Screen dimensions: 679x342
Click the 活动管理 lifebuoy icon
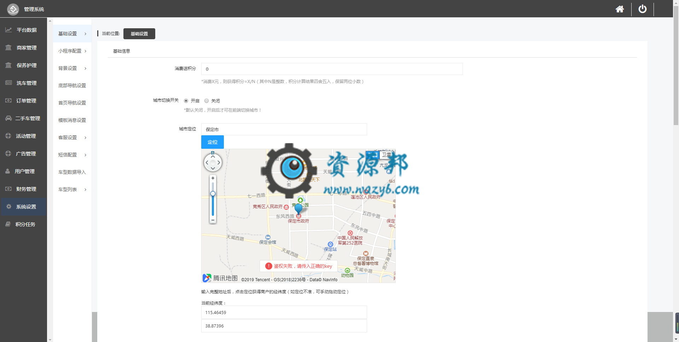pos(8,136)
